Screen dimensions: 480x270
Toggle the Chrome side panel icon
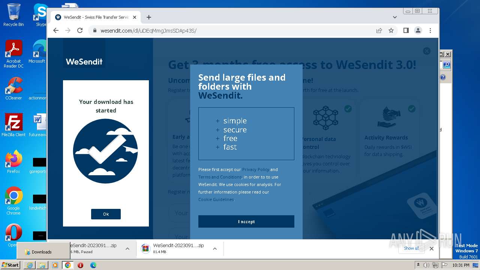pyautogui.click(x=406, y=31)
